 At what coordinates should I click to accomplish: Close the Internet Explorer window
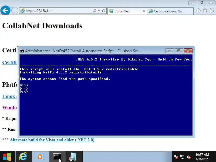211,3
